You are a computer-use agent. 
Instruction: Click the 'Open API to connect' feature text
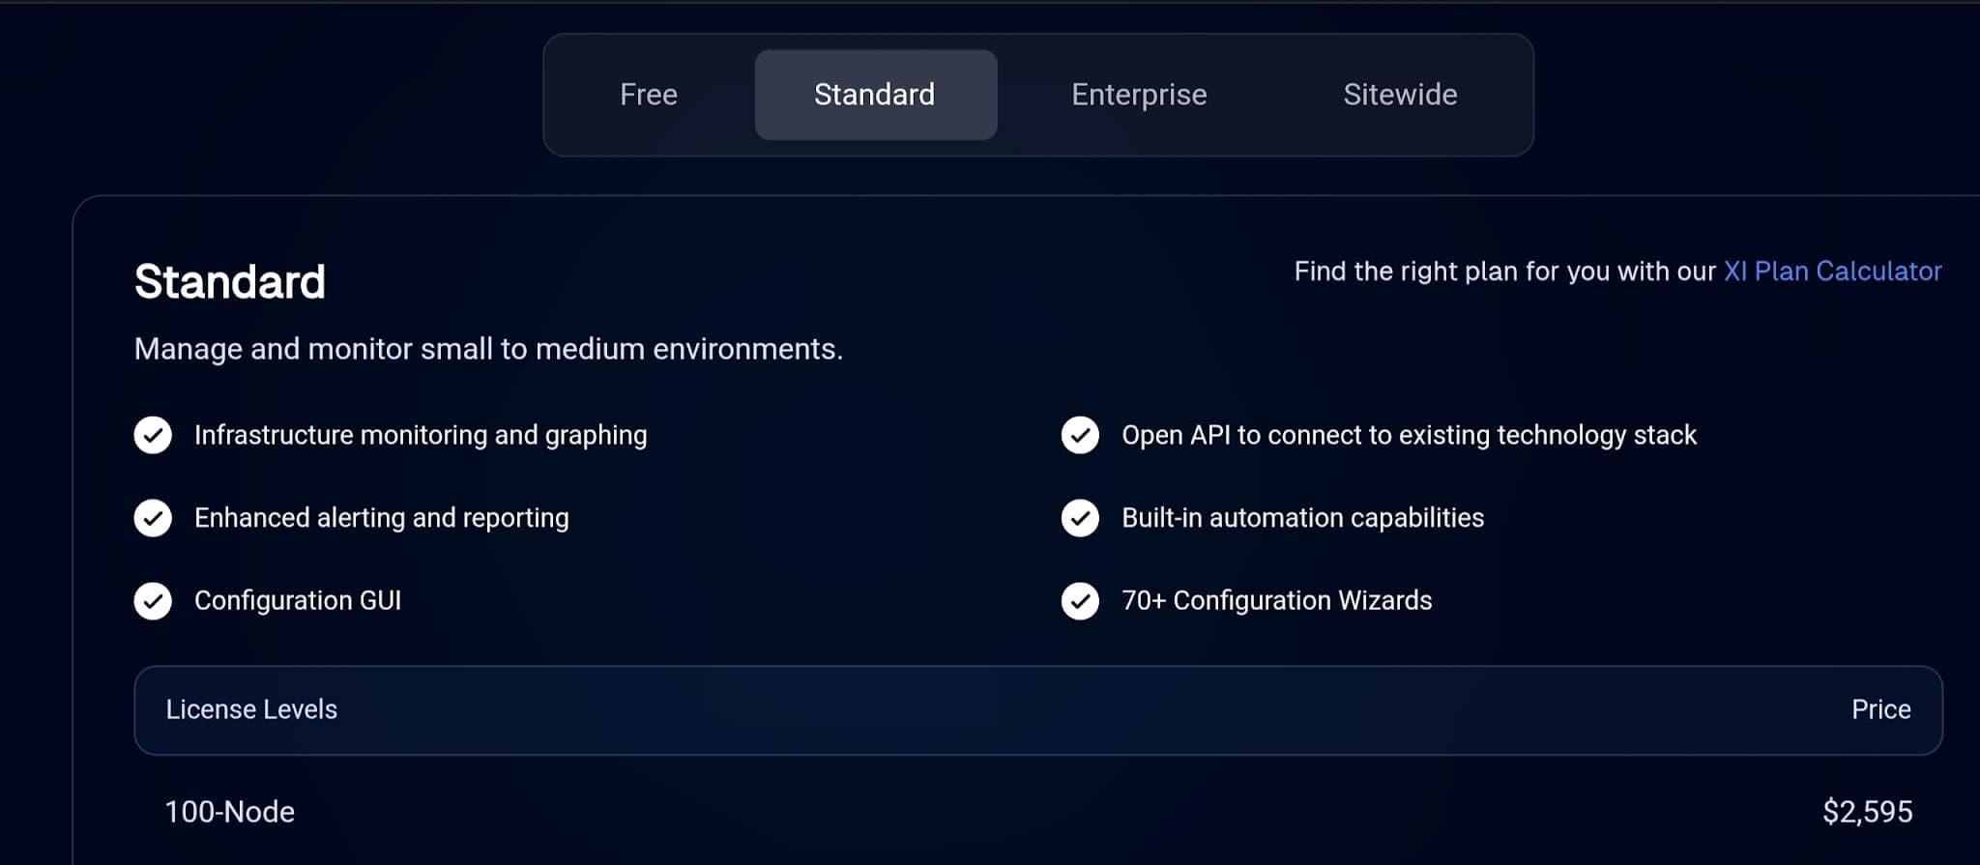1409,436
